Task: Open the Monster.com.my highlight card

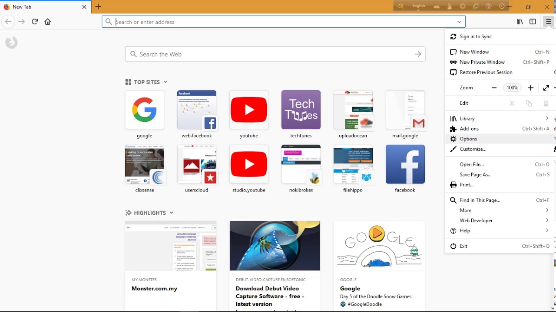Action: pyautogui.click(x=171, y=266)
